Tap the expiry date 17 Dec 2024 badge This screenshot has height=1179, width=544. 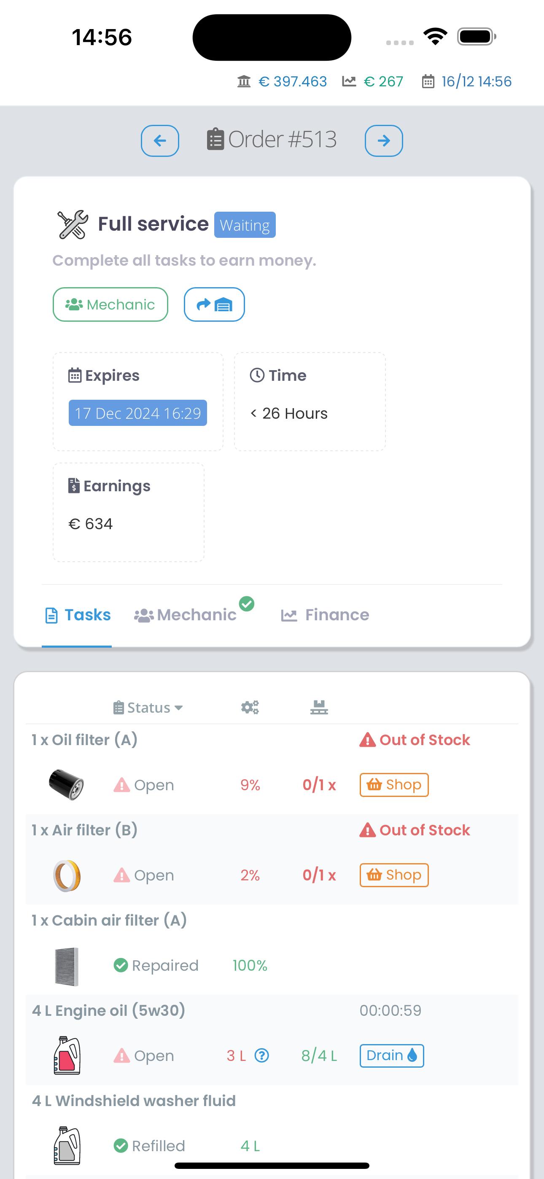point(138,413)
